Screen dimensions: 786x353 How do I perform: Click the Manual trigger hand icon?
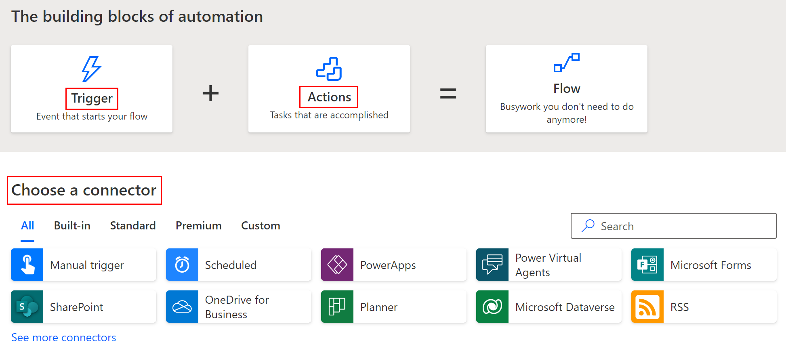click(x=27, y=265)
